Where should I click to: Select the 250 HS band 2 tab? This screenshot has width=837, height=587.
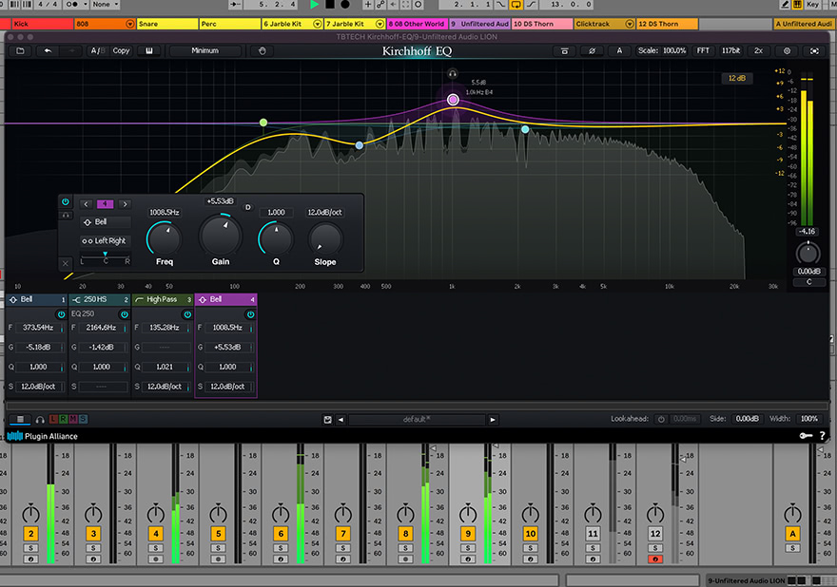[100, 299]
